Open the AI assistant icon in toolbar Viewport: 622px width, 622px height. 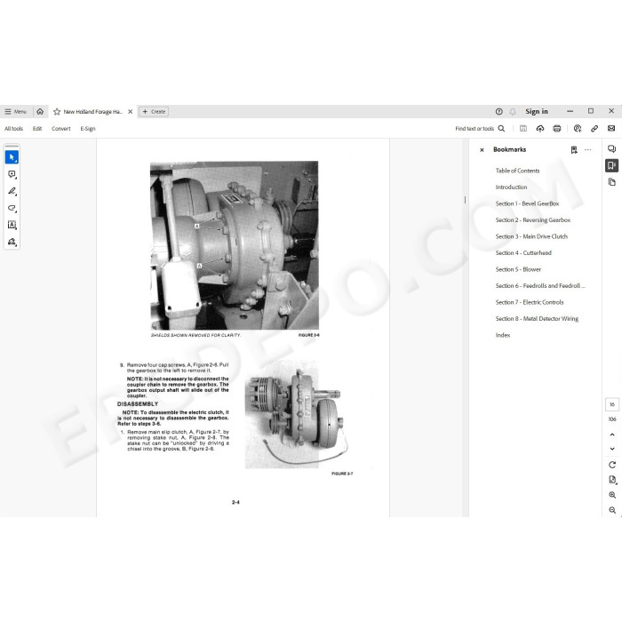click(x=578, y=129)
